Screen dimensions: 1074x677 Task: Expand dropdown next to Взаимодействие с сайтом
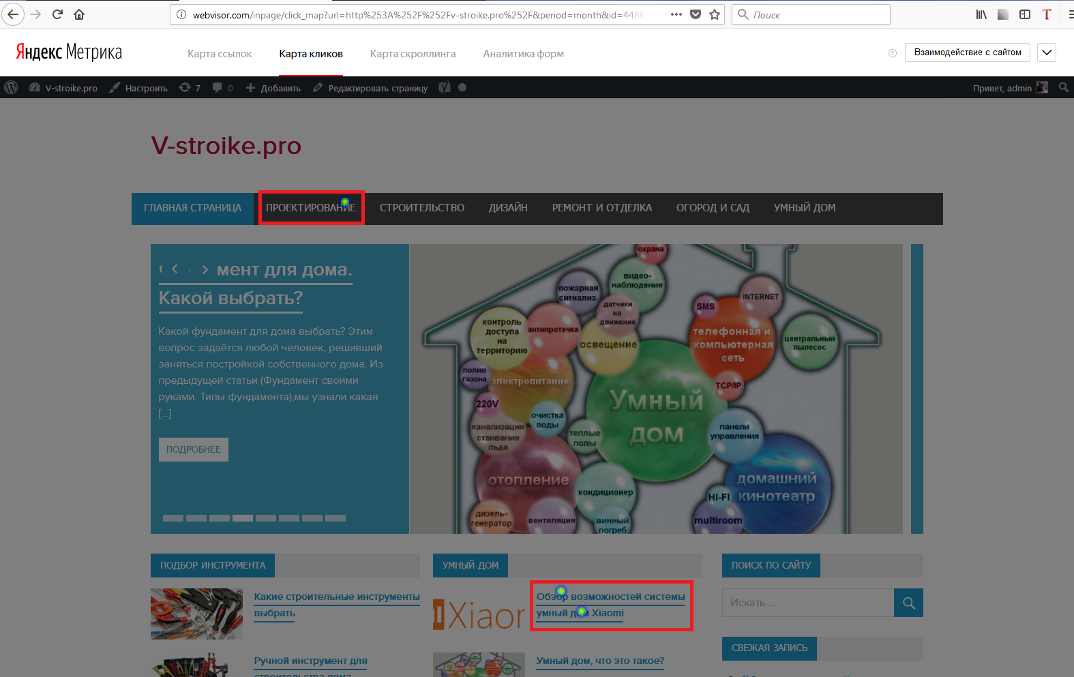[1047, 52]
